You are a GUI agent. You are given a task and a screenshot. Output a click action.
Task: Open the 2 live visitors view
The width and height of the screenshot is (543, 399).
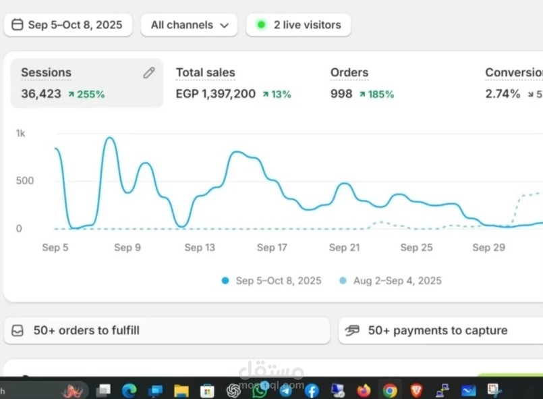click(x=298, y=25)
